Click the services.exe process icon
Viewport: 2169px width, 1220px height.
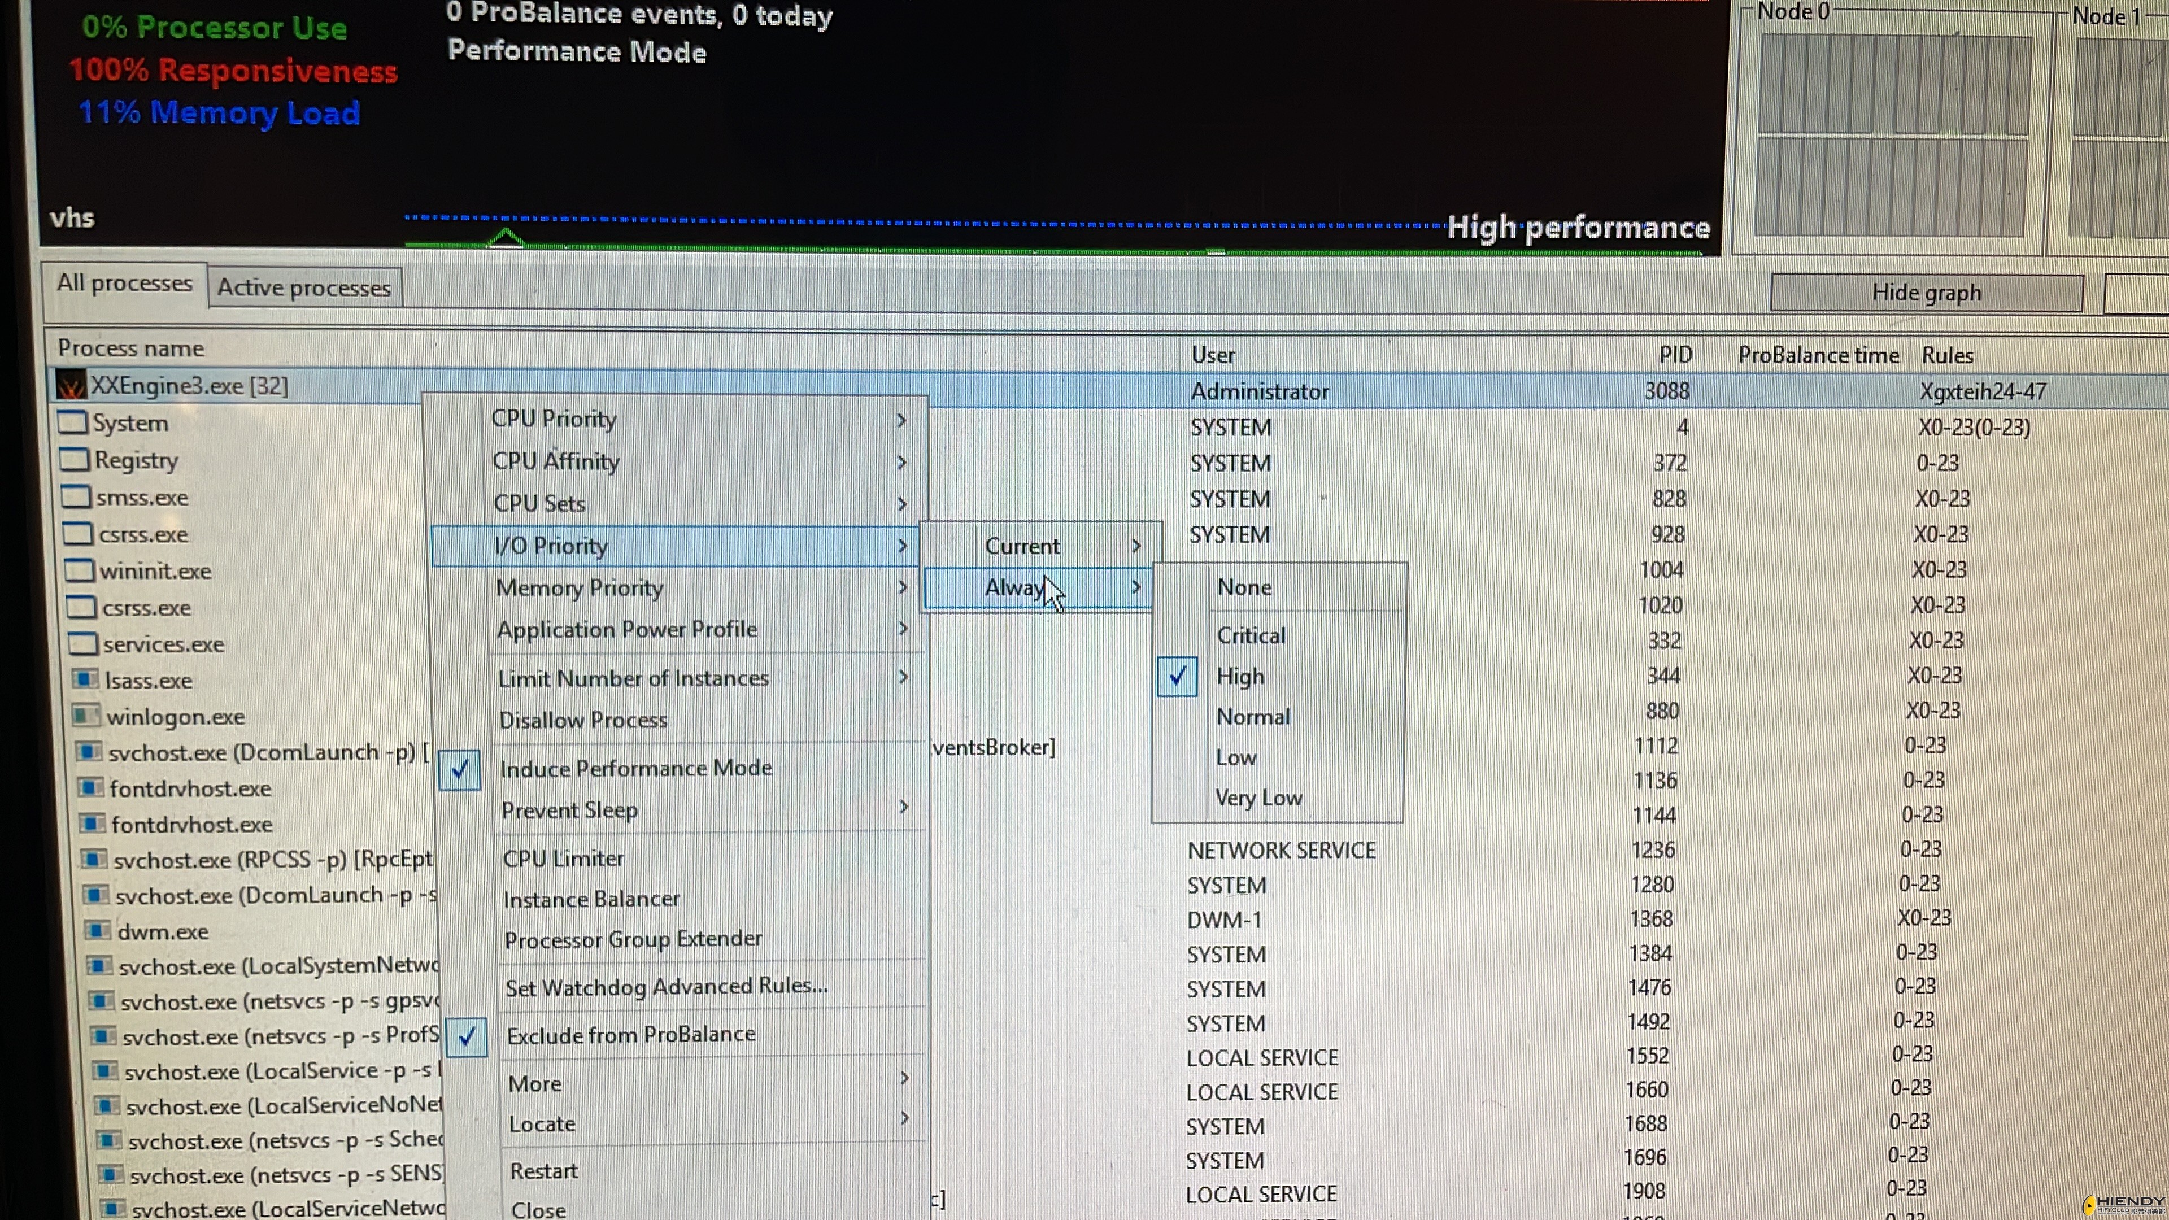point(82,643)
